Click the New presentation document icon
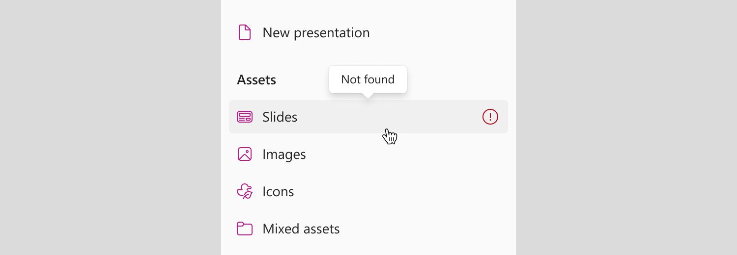The height and width of the screenshot is (255, 737). pos(245,32)
